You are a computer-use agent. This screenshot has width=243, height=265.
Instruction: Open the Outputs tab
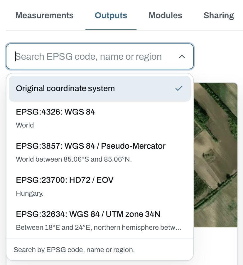coord(111,15)
